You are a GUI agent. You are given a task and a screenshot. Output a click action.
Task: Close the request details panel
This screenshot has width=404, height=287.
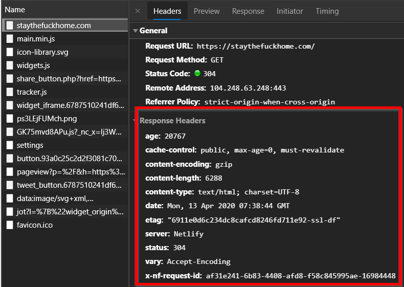138,11
